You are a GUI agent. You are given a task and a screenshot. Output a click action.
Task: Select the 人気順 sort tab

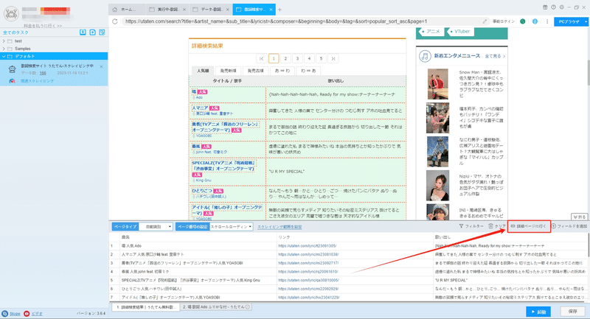(203, 71)
